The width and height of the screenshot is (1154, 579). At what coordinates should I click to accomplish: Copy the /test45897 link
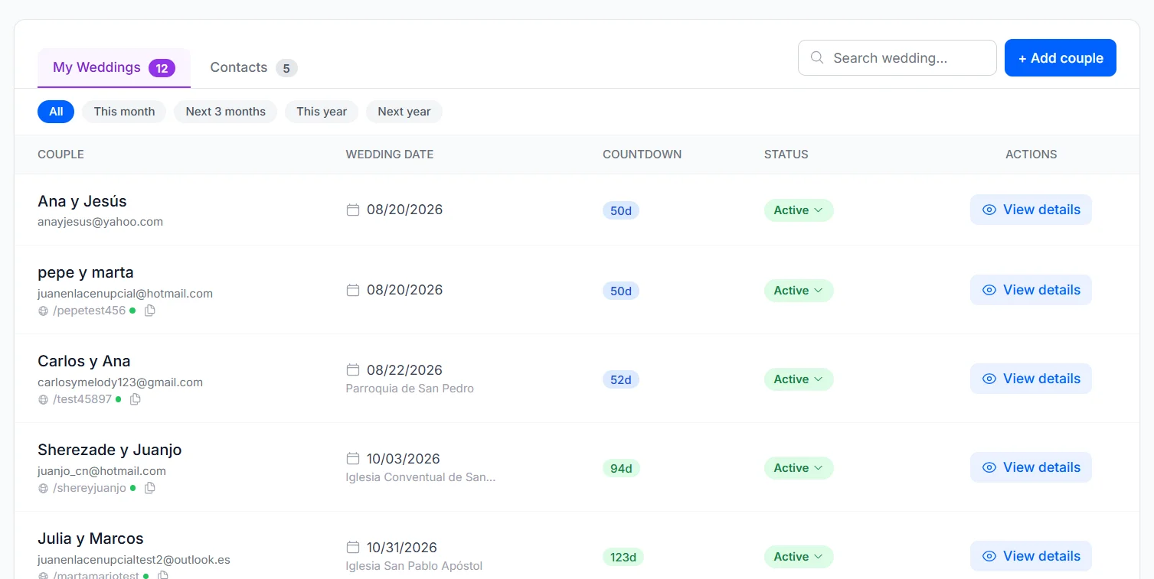pyautogui.click(x=136, y=399)
